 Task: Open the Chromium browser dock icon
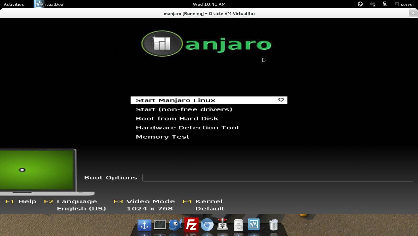click(x=207, y=225)
